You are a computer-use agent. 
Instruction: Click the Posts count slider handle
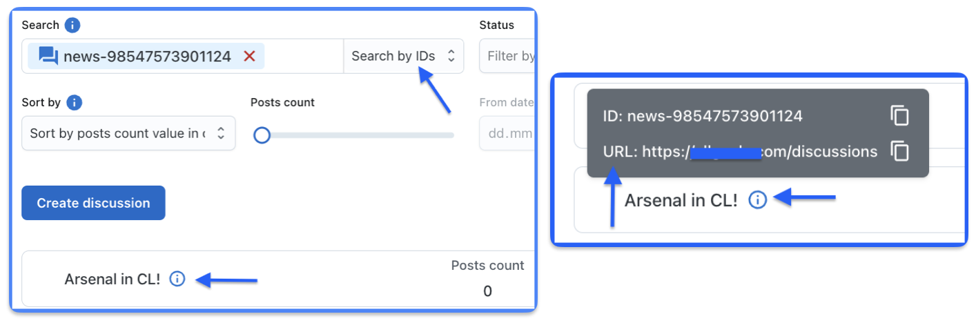pos(262,135)
